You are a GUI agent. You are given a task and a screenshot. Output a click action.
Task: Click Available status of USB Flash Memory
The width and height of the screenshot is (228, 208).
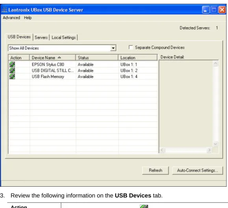(x=85, y=77)
